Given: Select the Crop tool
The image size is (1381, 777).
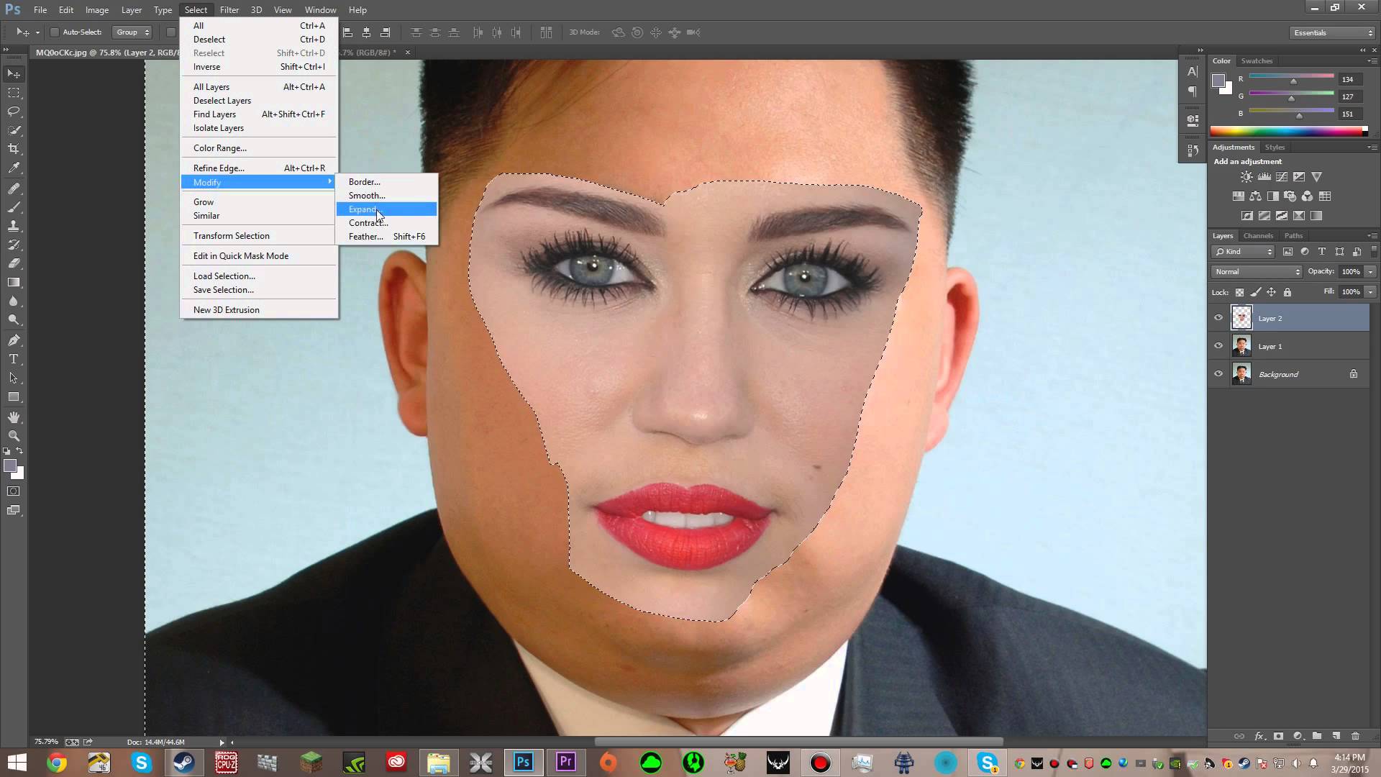Looking at the screenshot, I should click(14, 149).
